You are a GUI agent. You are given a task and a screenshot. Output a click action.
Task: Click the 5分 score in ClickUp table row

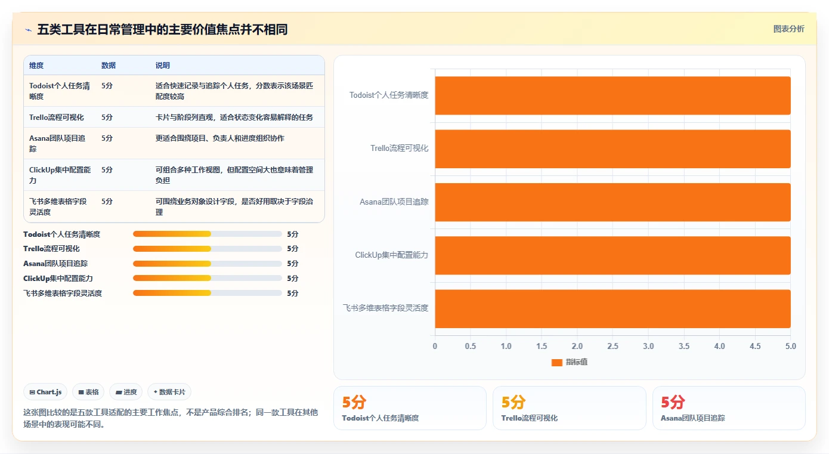tap(107, 170)
